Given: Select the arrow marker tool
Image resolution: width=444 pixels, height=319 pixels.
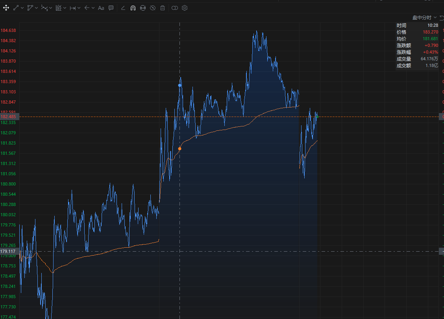Looking at the screenshot, I should (x=87, y=8).
